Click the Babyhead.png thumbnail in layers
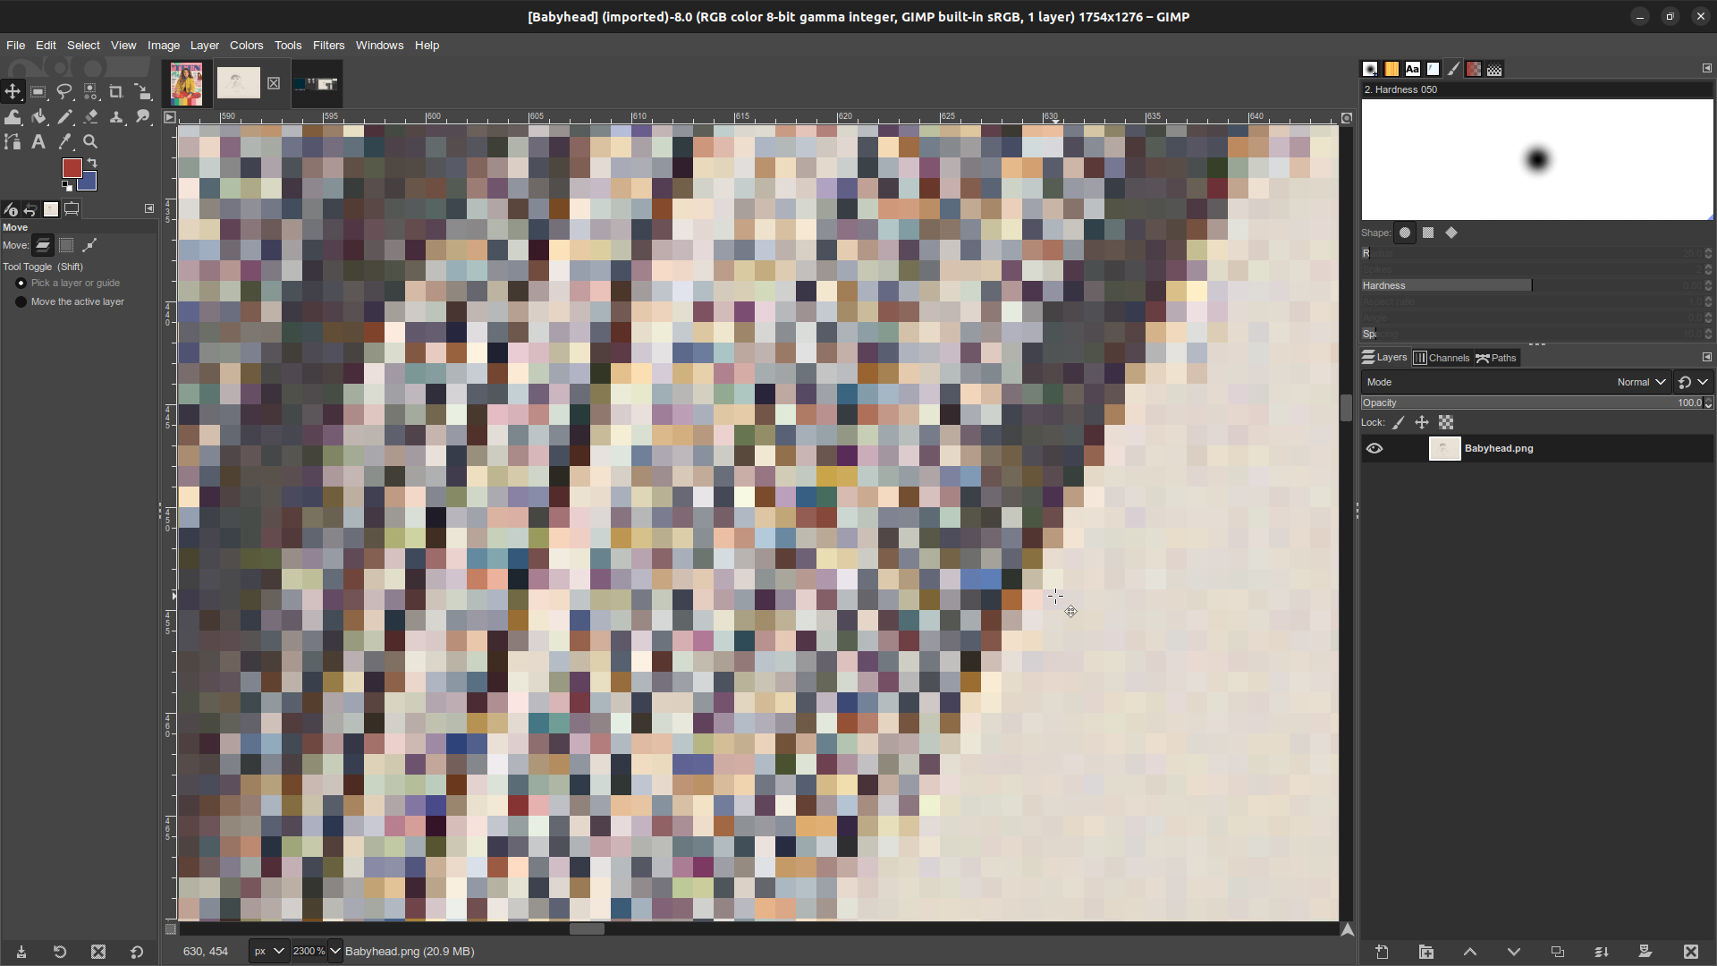 1442,448
